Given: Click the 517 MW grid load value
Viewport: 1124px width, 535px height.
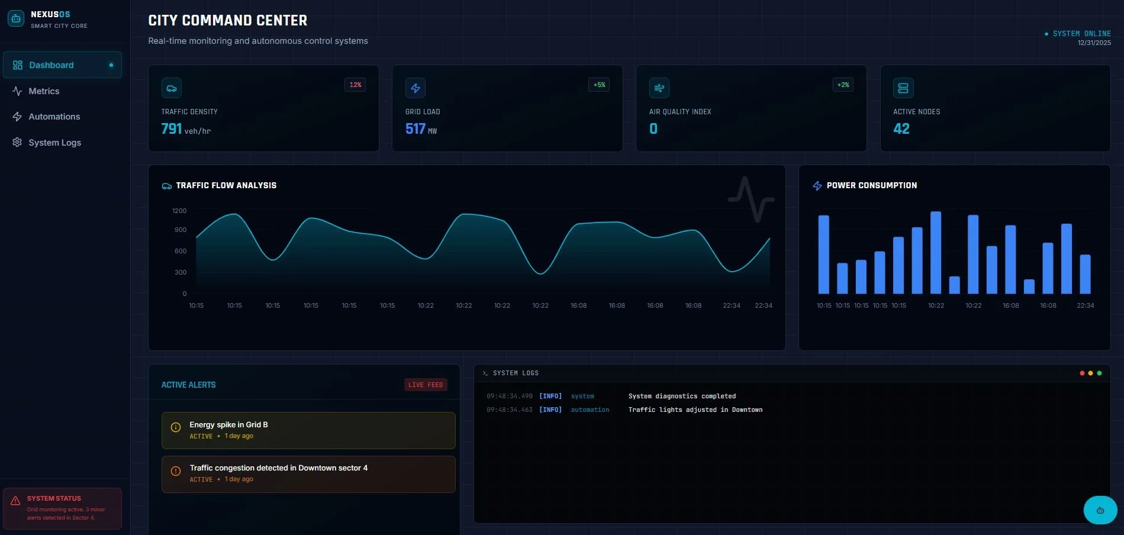Looking at the screenshot, I should click(x=421, y=129).
